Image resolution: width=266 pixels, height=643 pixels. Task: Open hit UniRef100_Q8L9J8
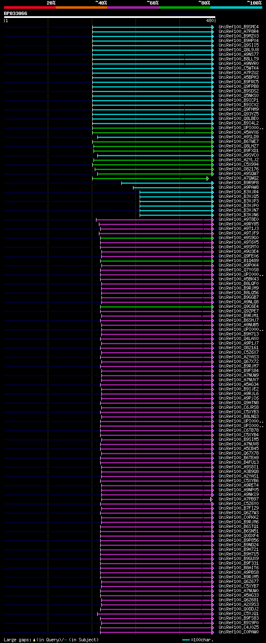point(239,50)
